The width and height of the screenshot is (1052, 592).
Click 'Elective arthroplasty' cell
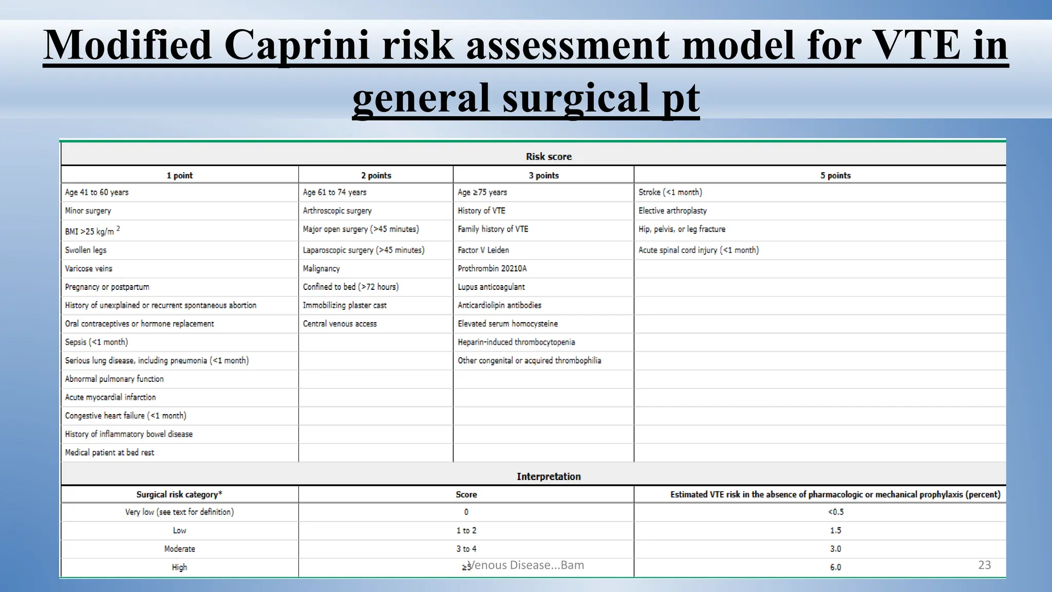672,211
